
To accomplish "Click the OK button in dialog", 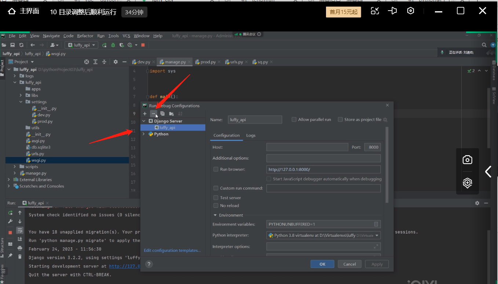I will (322, 264).
